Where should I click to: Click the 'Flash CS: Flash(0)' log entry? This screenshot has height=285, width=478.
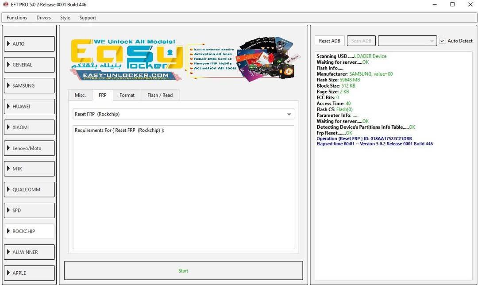[x=335, y=109]
